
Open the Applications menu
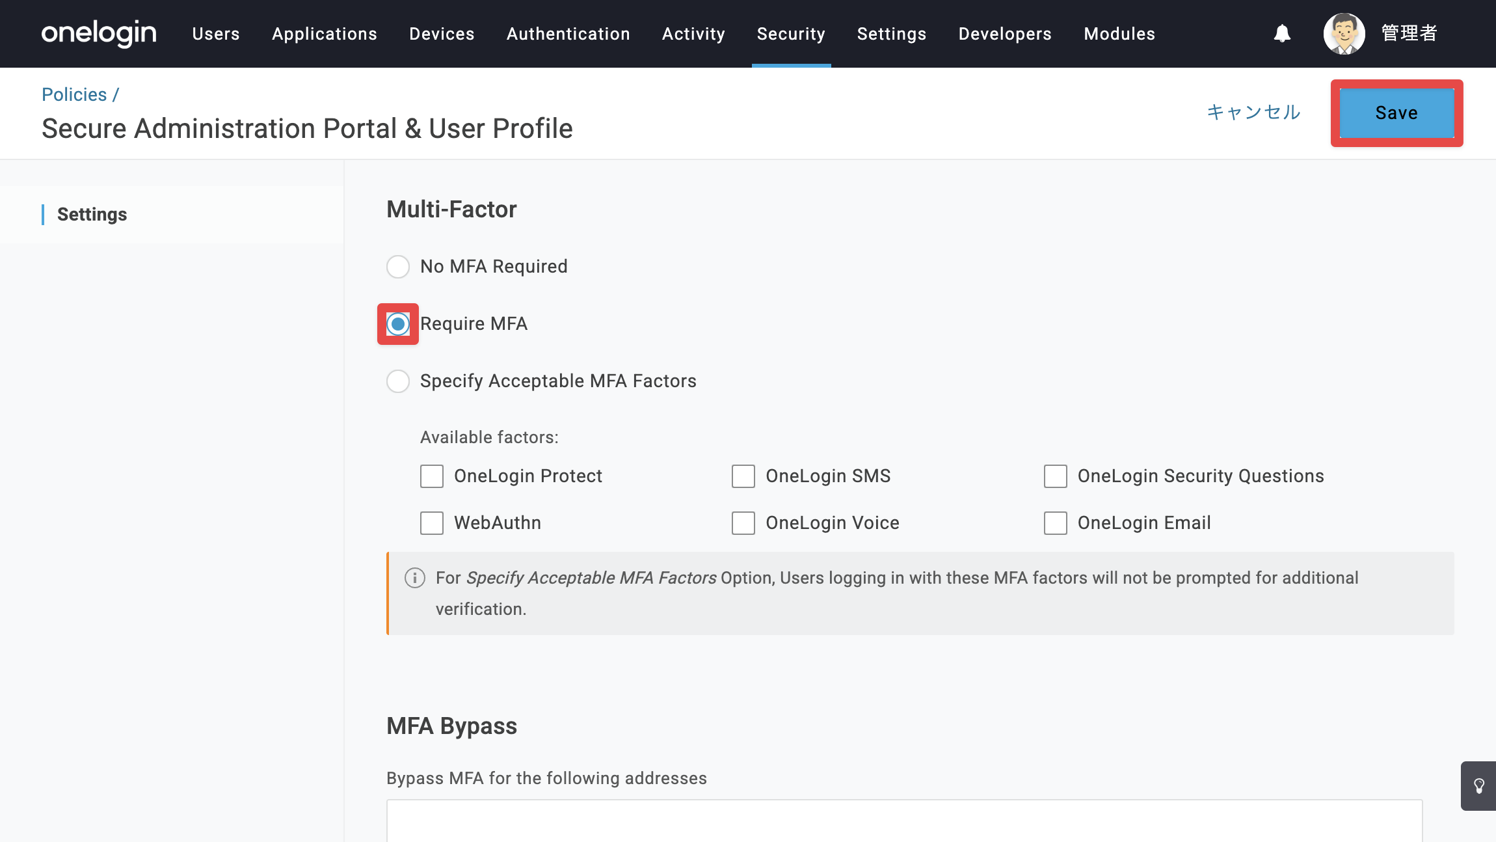[325, 34]
